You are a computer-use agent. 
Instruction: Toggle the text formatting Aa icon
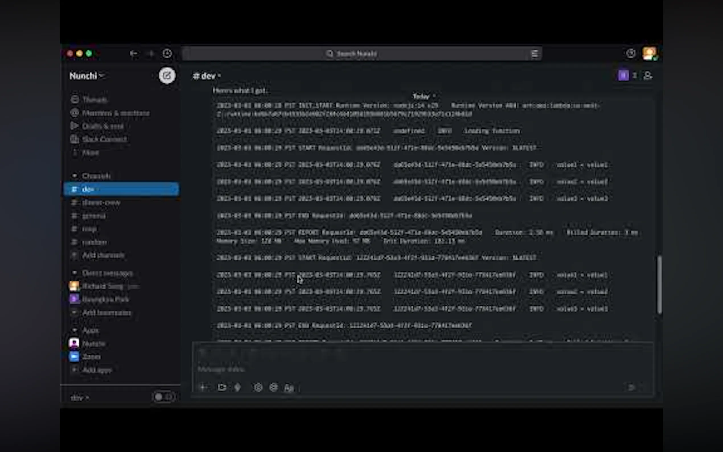(289, 388)
